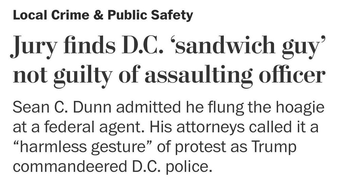Click the word "officer" ending the headline

tap(292, 74)
